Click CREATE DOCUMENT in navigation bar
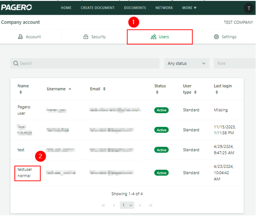Screen dimensions: 258x217 (x=97, y=8)
